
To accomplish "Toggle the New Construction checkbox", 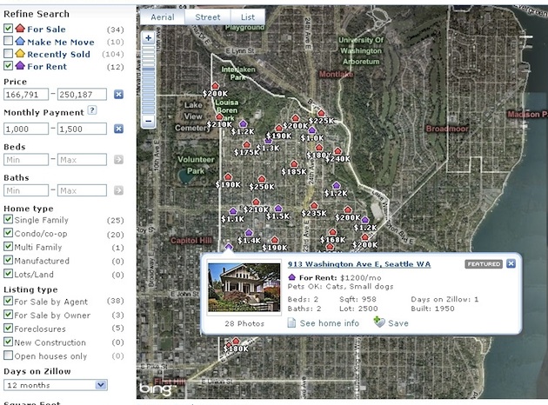I will click(8, 342).
